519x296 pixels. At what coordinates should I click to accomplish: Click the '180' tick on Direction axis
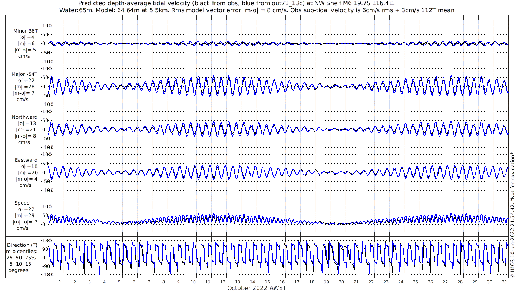tap(46, 241)
